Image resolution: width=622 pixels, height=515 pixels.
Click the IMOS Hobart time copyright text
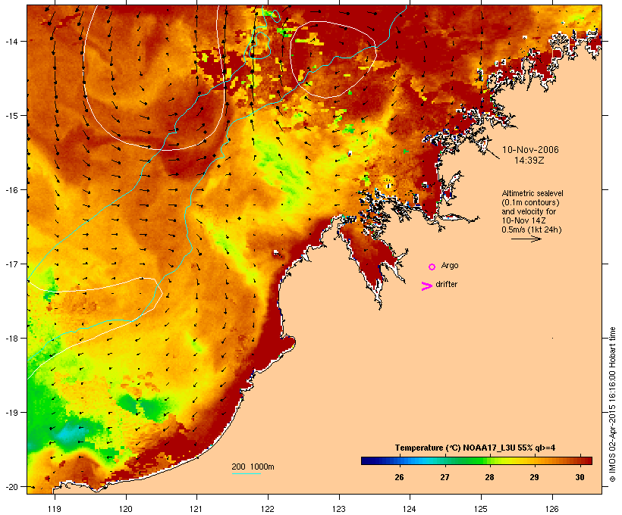point(612,404)
